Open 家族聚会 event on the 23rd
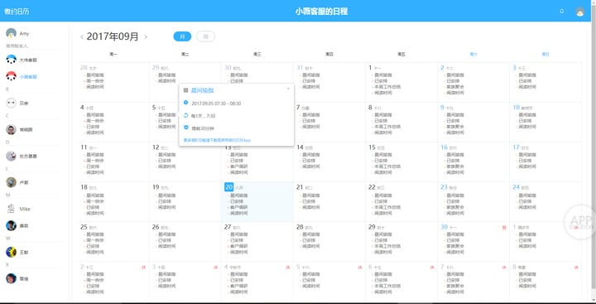This screenshot has height=304, width=596. click(454, 207)
